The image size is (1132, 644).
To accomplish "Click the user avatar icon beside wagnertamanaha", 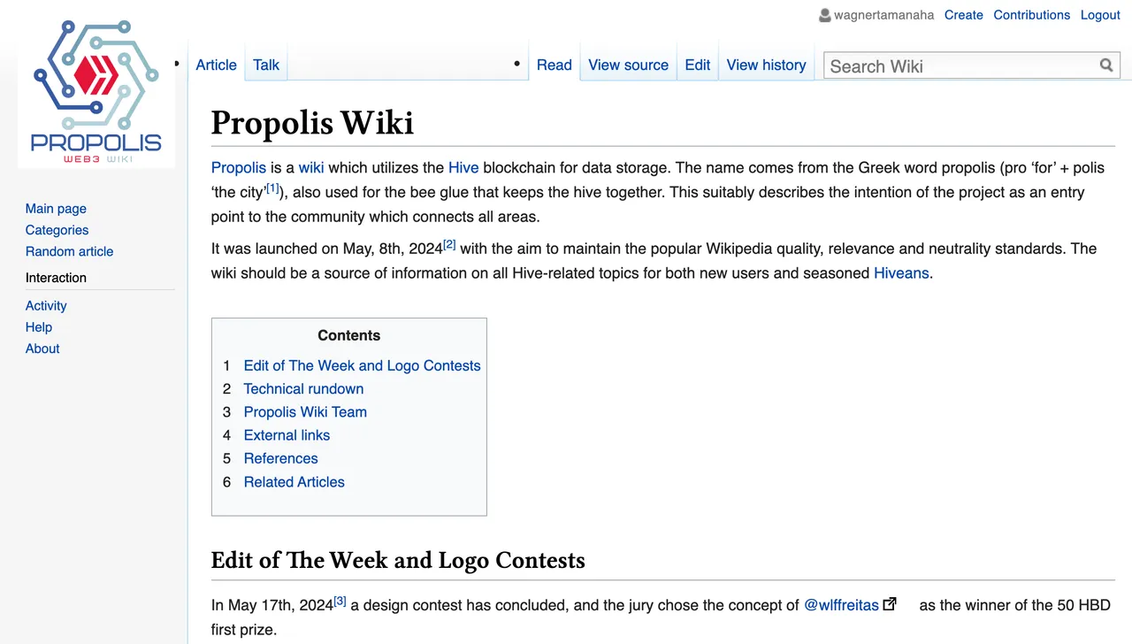I will tap(825, 15).
